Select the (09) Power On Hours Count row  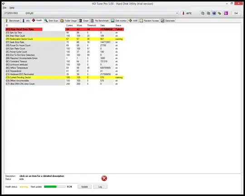coord(65,45)
